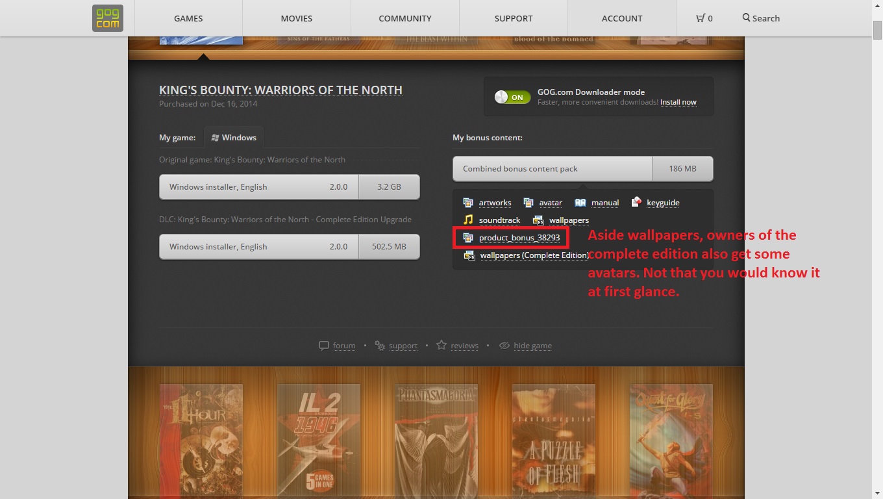This screenshot has width=883, height=499.
Task: Click the page scrollbar up arrow
Action: tap(877, 6)
